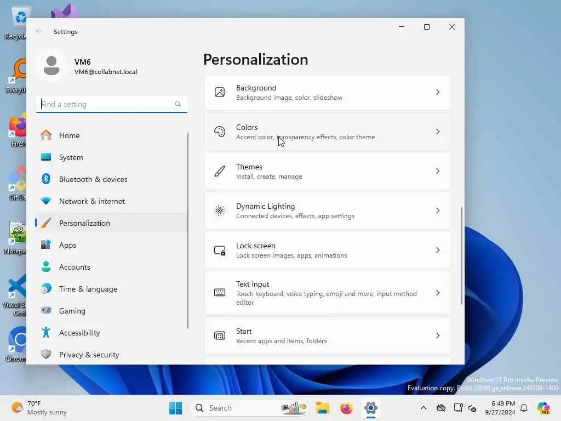Image resolution: width=561 pixels, height=421 pixels.
Task: Click the Start row heading
Action: (244, 331)
